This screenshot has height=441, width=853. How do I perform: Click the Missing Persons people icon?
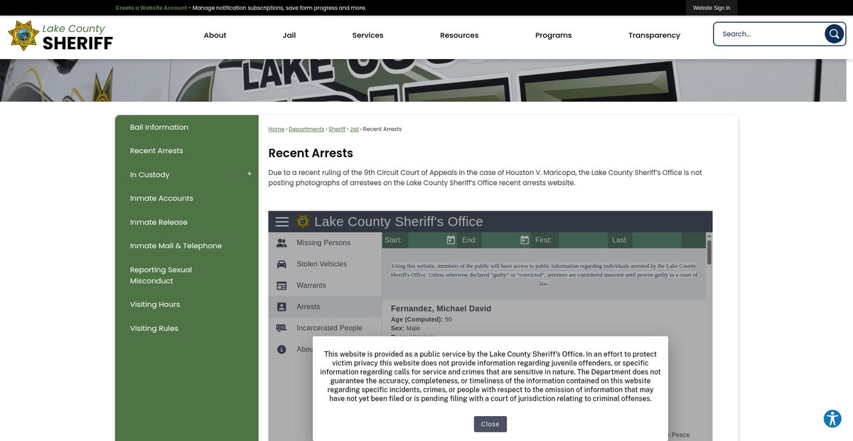[281, 243]
